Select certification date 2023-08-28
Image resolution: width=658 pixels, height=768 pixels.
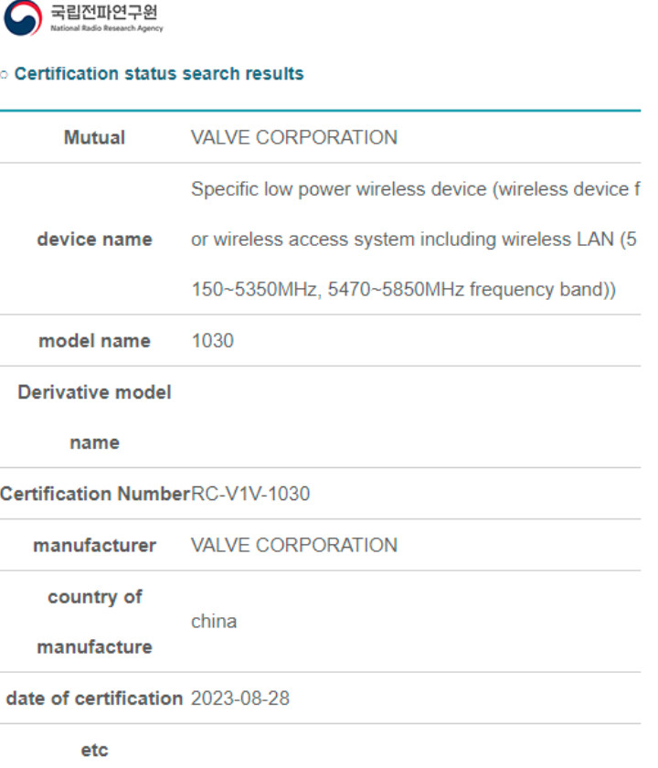tap(240, 698)
